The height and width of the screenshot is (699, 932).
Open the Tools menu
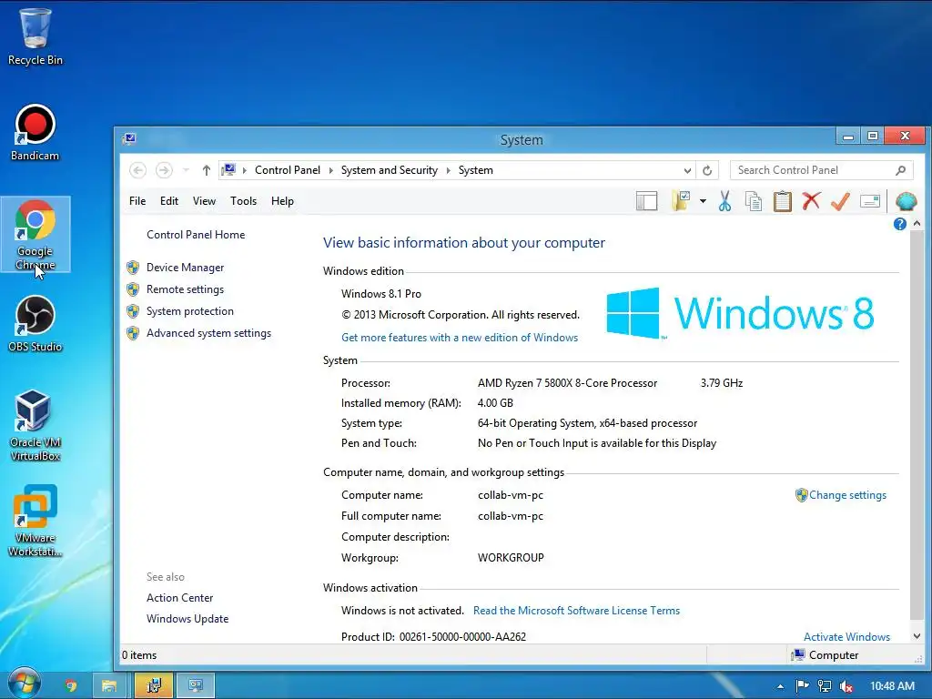pos(244,201)
